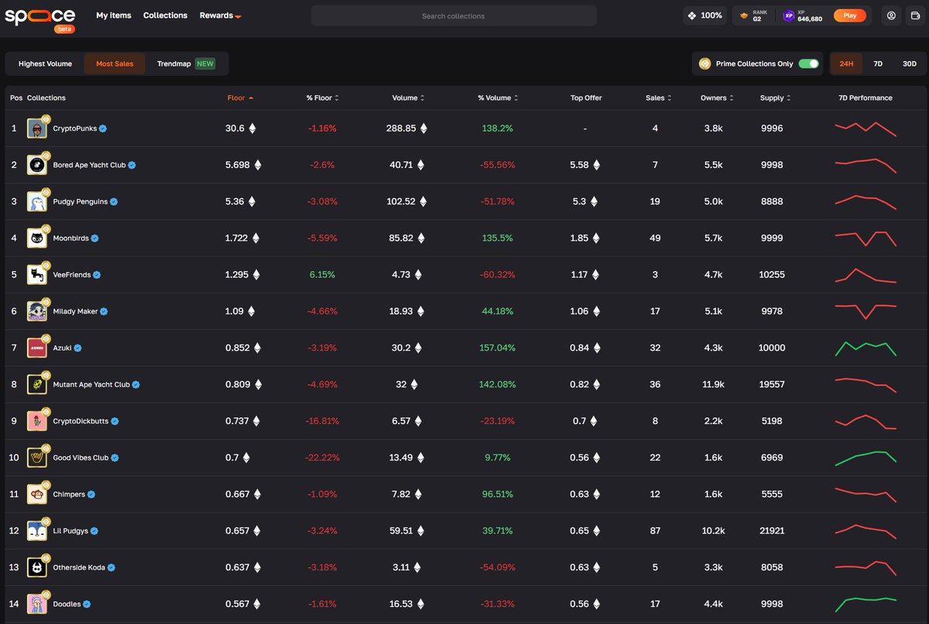Click Mutant Ape owners 11.9k
This screenshot has height=624, width=929.
tap(712, 385)
